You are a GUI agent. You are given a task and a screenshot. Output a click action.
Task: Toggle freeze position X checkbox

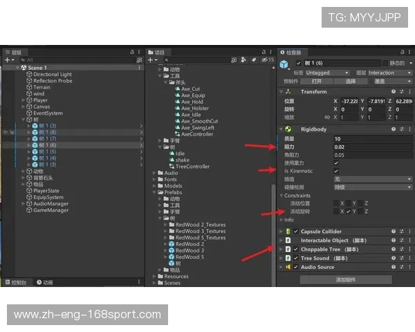coord(336,203)
